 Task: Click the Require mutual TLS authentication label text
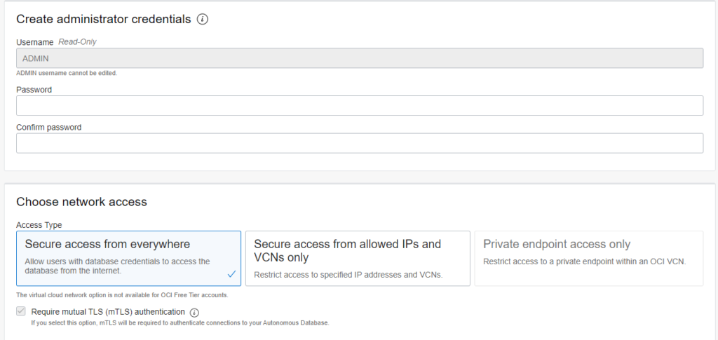pos(108,311)
